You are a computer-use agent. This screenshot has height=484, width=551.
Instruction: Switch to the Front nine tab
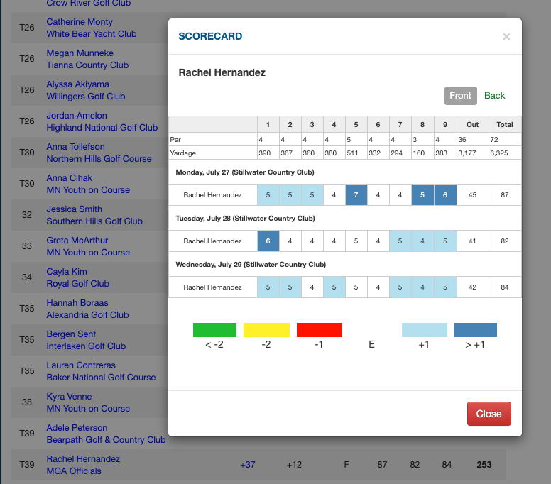[460, 96]
